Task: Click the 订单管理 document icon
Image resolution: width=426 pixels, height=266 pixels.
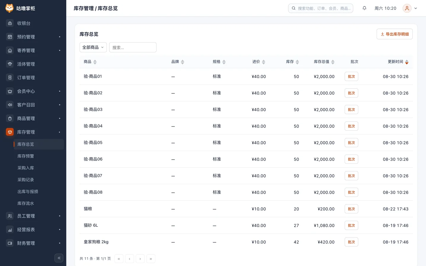Action: click(x=10, y=78)
